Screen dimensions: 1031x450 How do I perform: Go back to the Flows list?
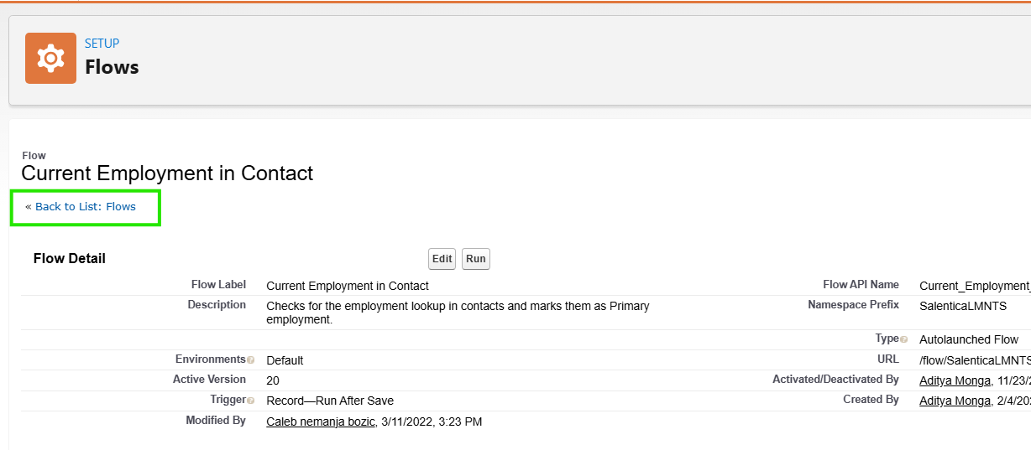85,207
